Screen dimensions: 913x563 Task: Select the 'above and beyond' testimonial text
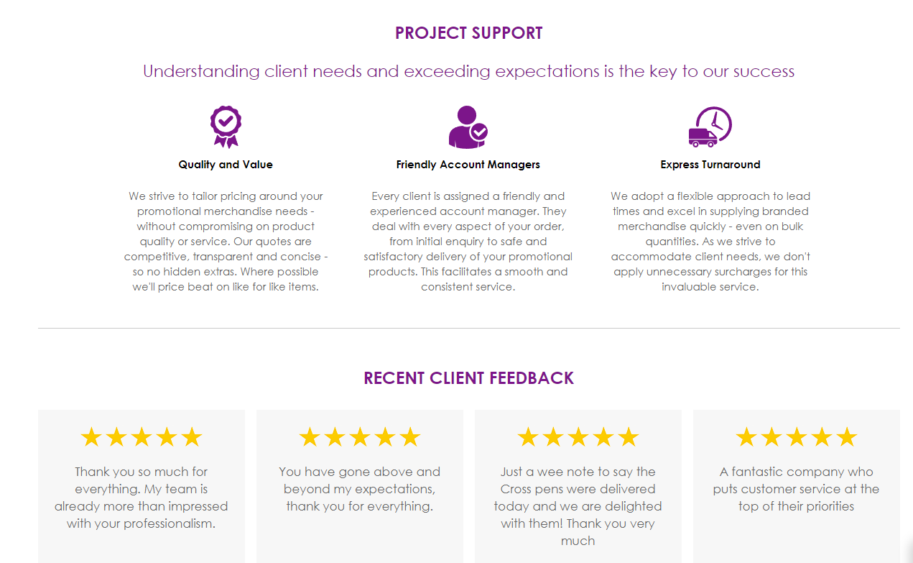pos(360,489)
